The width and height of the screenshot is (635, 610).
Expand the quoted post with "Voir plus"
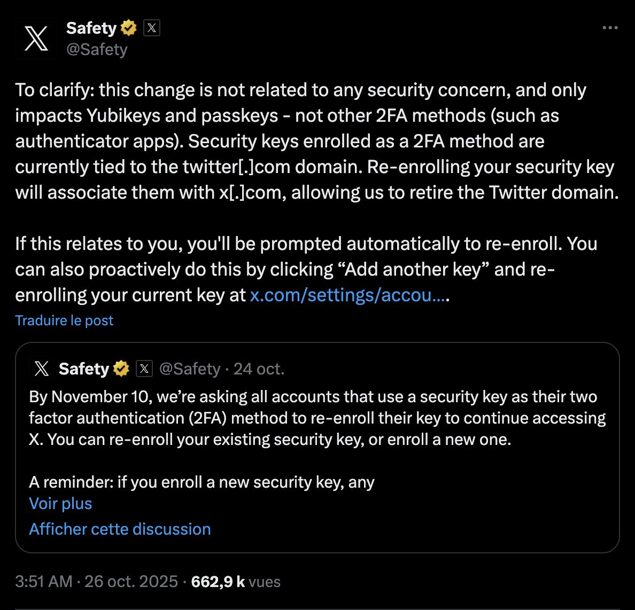tap(60, 503)
